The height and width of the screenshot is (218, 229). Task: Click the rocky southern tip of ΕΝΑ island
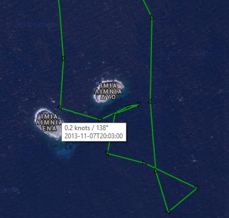click(56, 136)
